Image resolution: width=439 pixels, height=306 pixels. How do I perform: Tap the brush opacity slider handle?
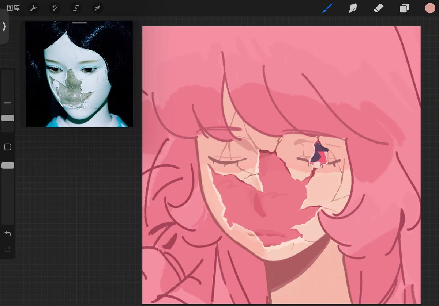(x=8, y=165)
